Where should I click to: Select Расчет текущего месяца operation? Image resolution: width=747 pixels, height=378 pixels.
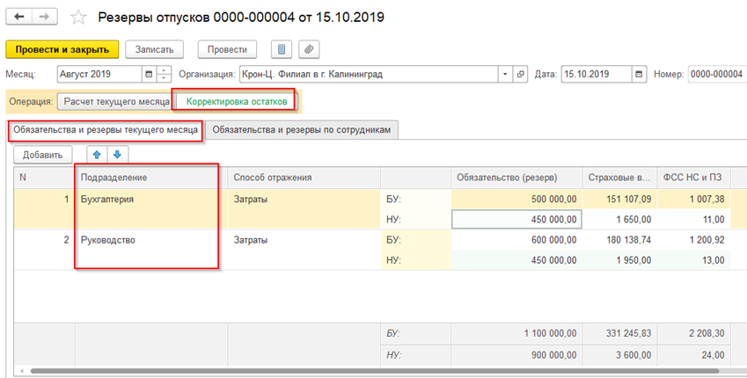tap(115, 101)
